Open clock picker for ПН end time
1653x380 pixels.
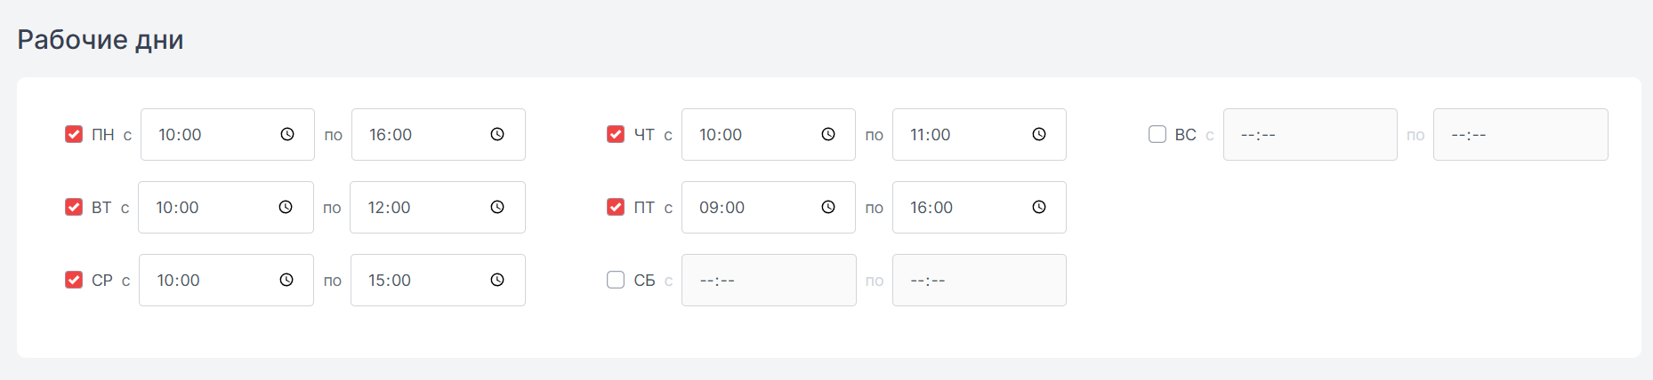pyautogui.click(x=497, y=134)
